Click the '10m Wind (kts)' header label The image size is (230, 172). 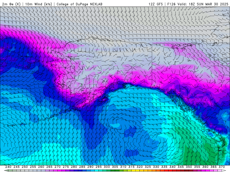(x=39, y=4)
